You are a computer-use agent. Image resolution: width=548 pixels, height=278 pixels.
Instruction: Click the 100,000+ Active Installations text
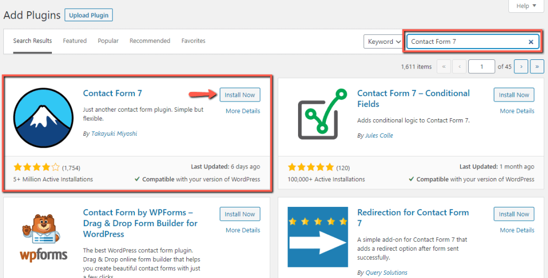326,180
